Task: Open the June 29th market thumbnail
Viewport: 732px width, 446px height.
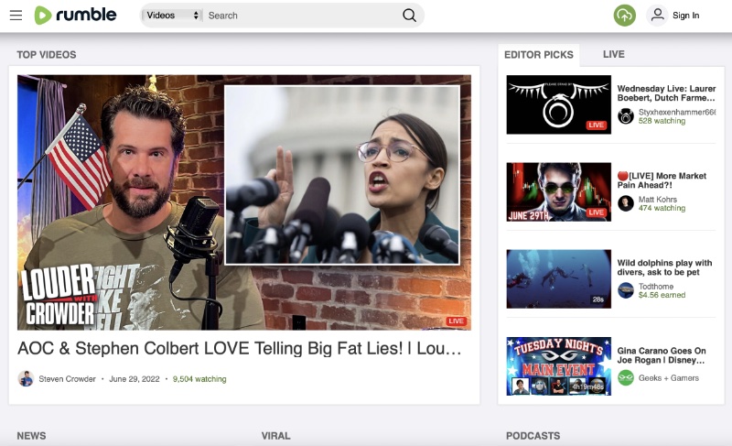Action: point(559,191)
